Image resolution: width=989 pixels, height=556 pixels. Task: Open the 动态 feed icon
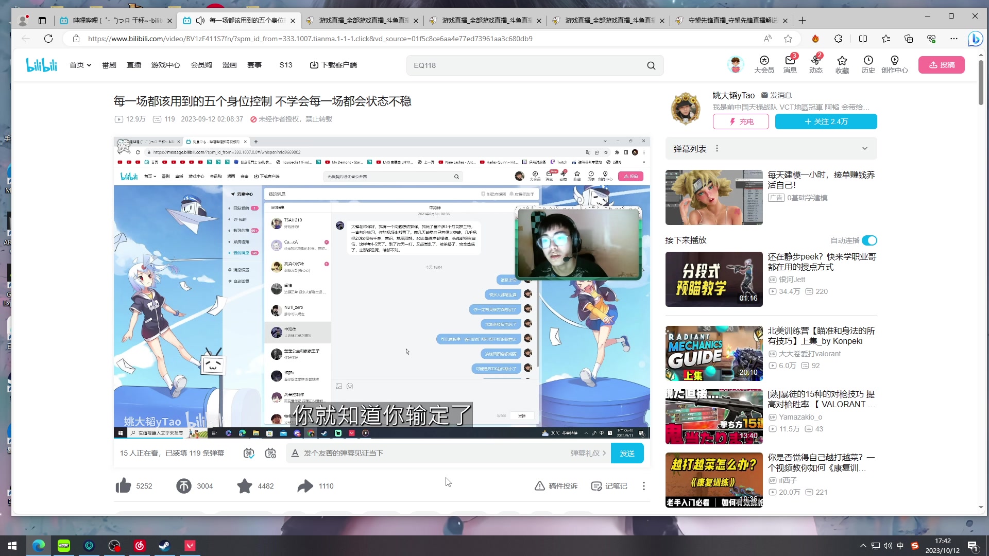point(815,65)
